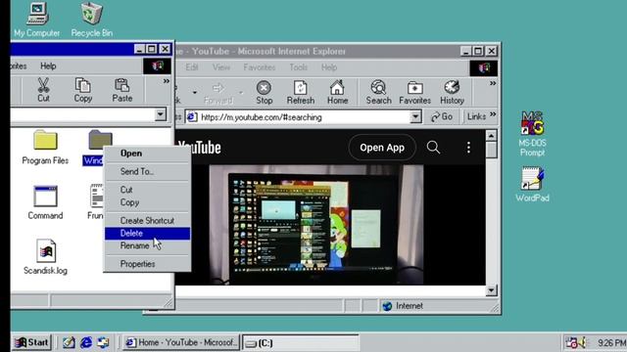Open View menu in Internet Explorer
Image resolution: width=627 pixels, height=352 pixels.
(221, 67)
